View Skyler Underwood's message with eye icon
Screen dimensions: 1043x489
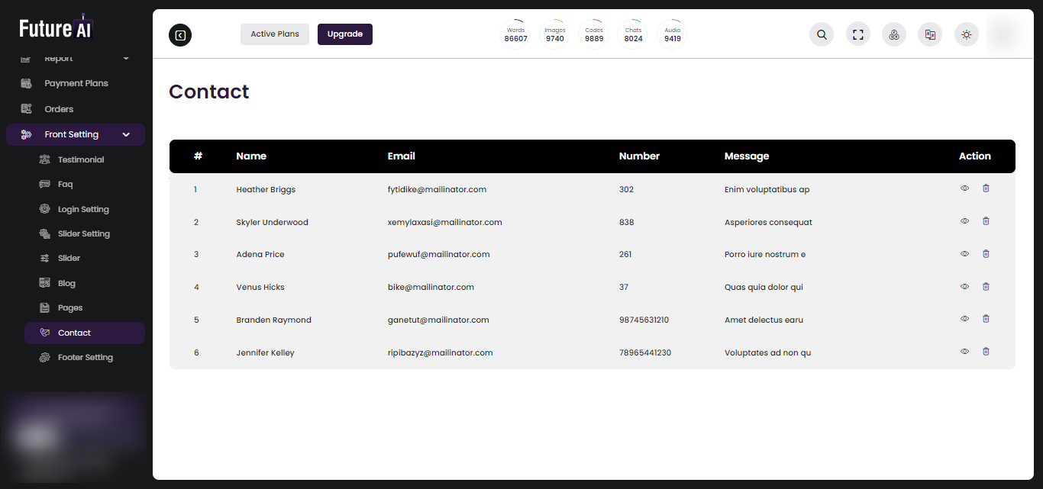[964, 221]
